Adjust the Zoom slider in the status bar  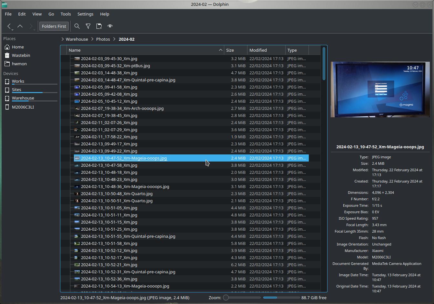point(226,298)
